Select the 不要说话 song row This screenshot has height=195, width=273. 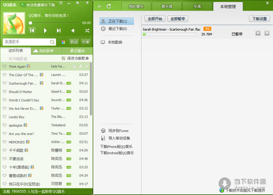45,159
